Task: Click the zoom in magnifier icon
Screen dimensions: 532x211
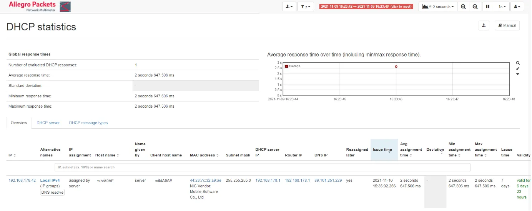Action: tap(464, 7)
